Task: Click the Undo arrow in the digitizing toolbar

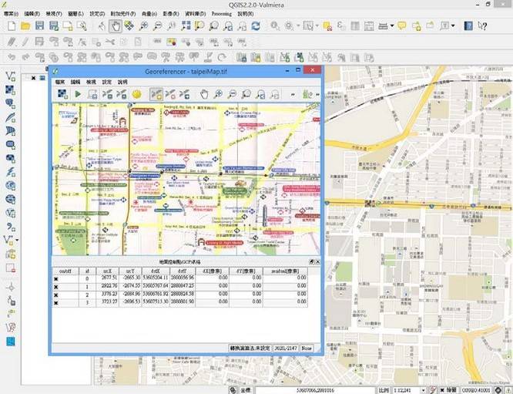Action: click(12, 57)
